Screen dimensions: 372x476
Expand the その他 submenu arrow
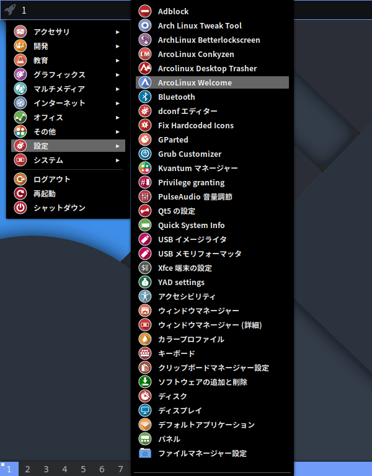[x=118, y=132]
